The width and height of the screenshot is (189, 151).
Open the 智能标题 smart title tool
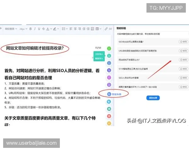(x=114, y=94)
